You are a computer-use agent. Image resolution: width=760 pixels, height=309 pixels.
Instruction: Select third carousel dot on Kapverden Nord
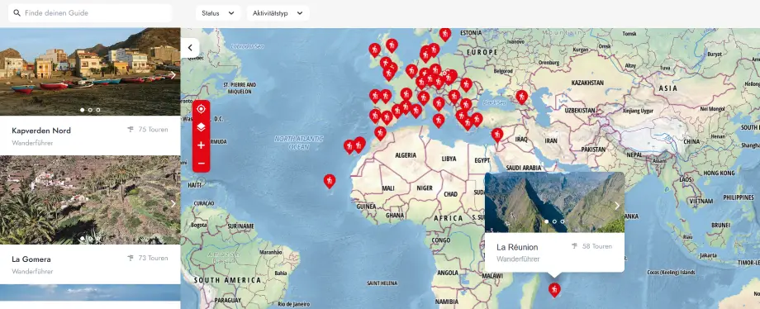point(98,110)
